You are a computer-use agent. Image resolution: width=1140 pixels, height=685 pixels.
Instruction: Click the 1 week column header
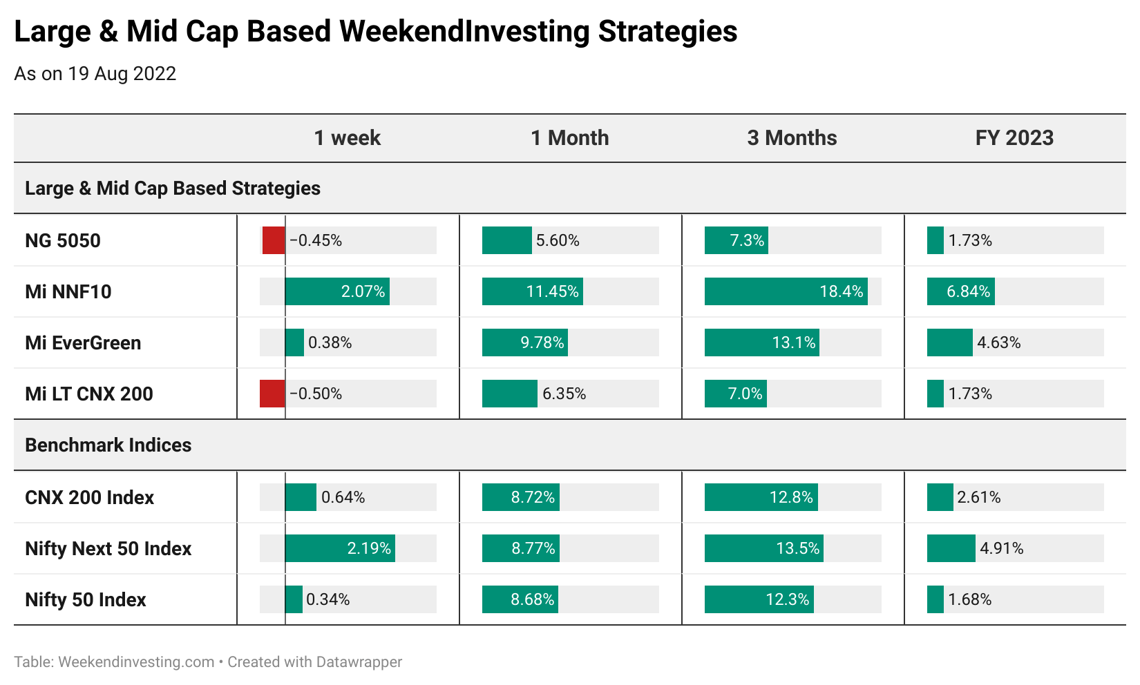pos(348,138)
